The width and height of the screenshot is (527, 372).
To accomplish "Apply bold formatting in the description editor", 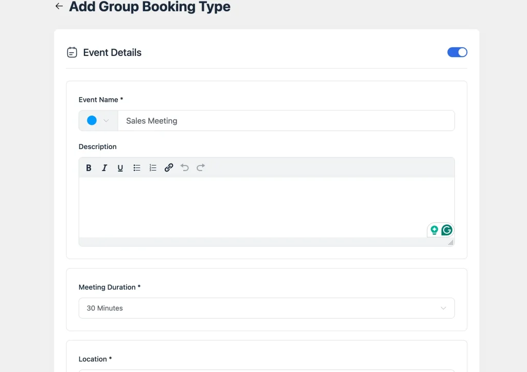I will tap(89, 168).
